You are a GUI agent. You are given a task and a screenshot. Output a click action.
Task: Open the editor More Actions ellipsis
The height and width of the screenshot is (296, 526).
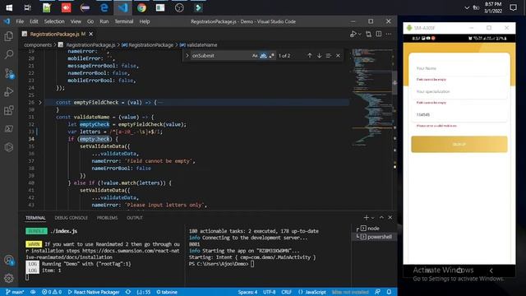point(389,34)
